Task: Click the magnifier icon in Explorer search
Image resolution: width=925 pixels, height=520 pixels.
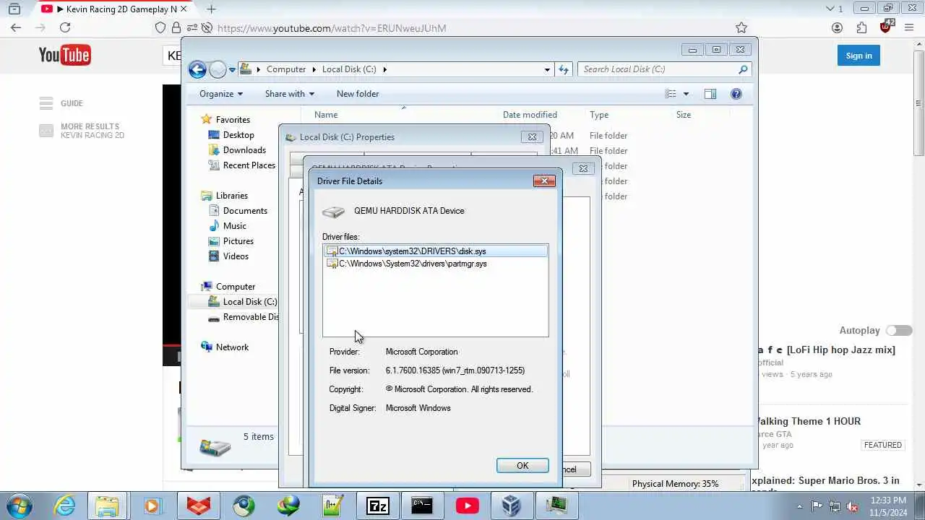Action: 742,69
